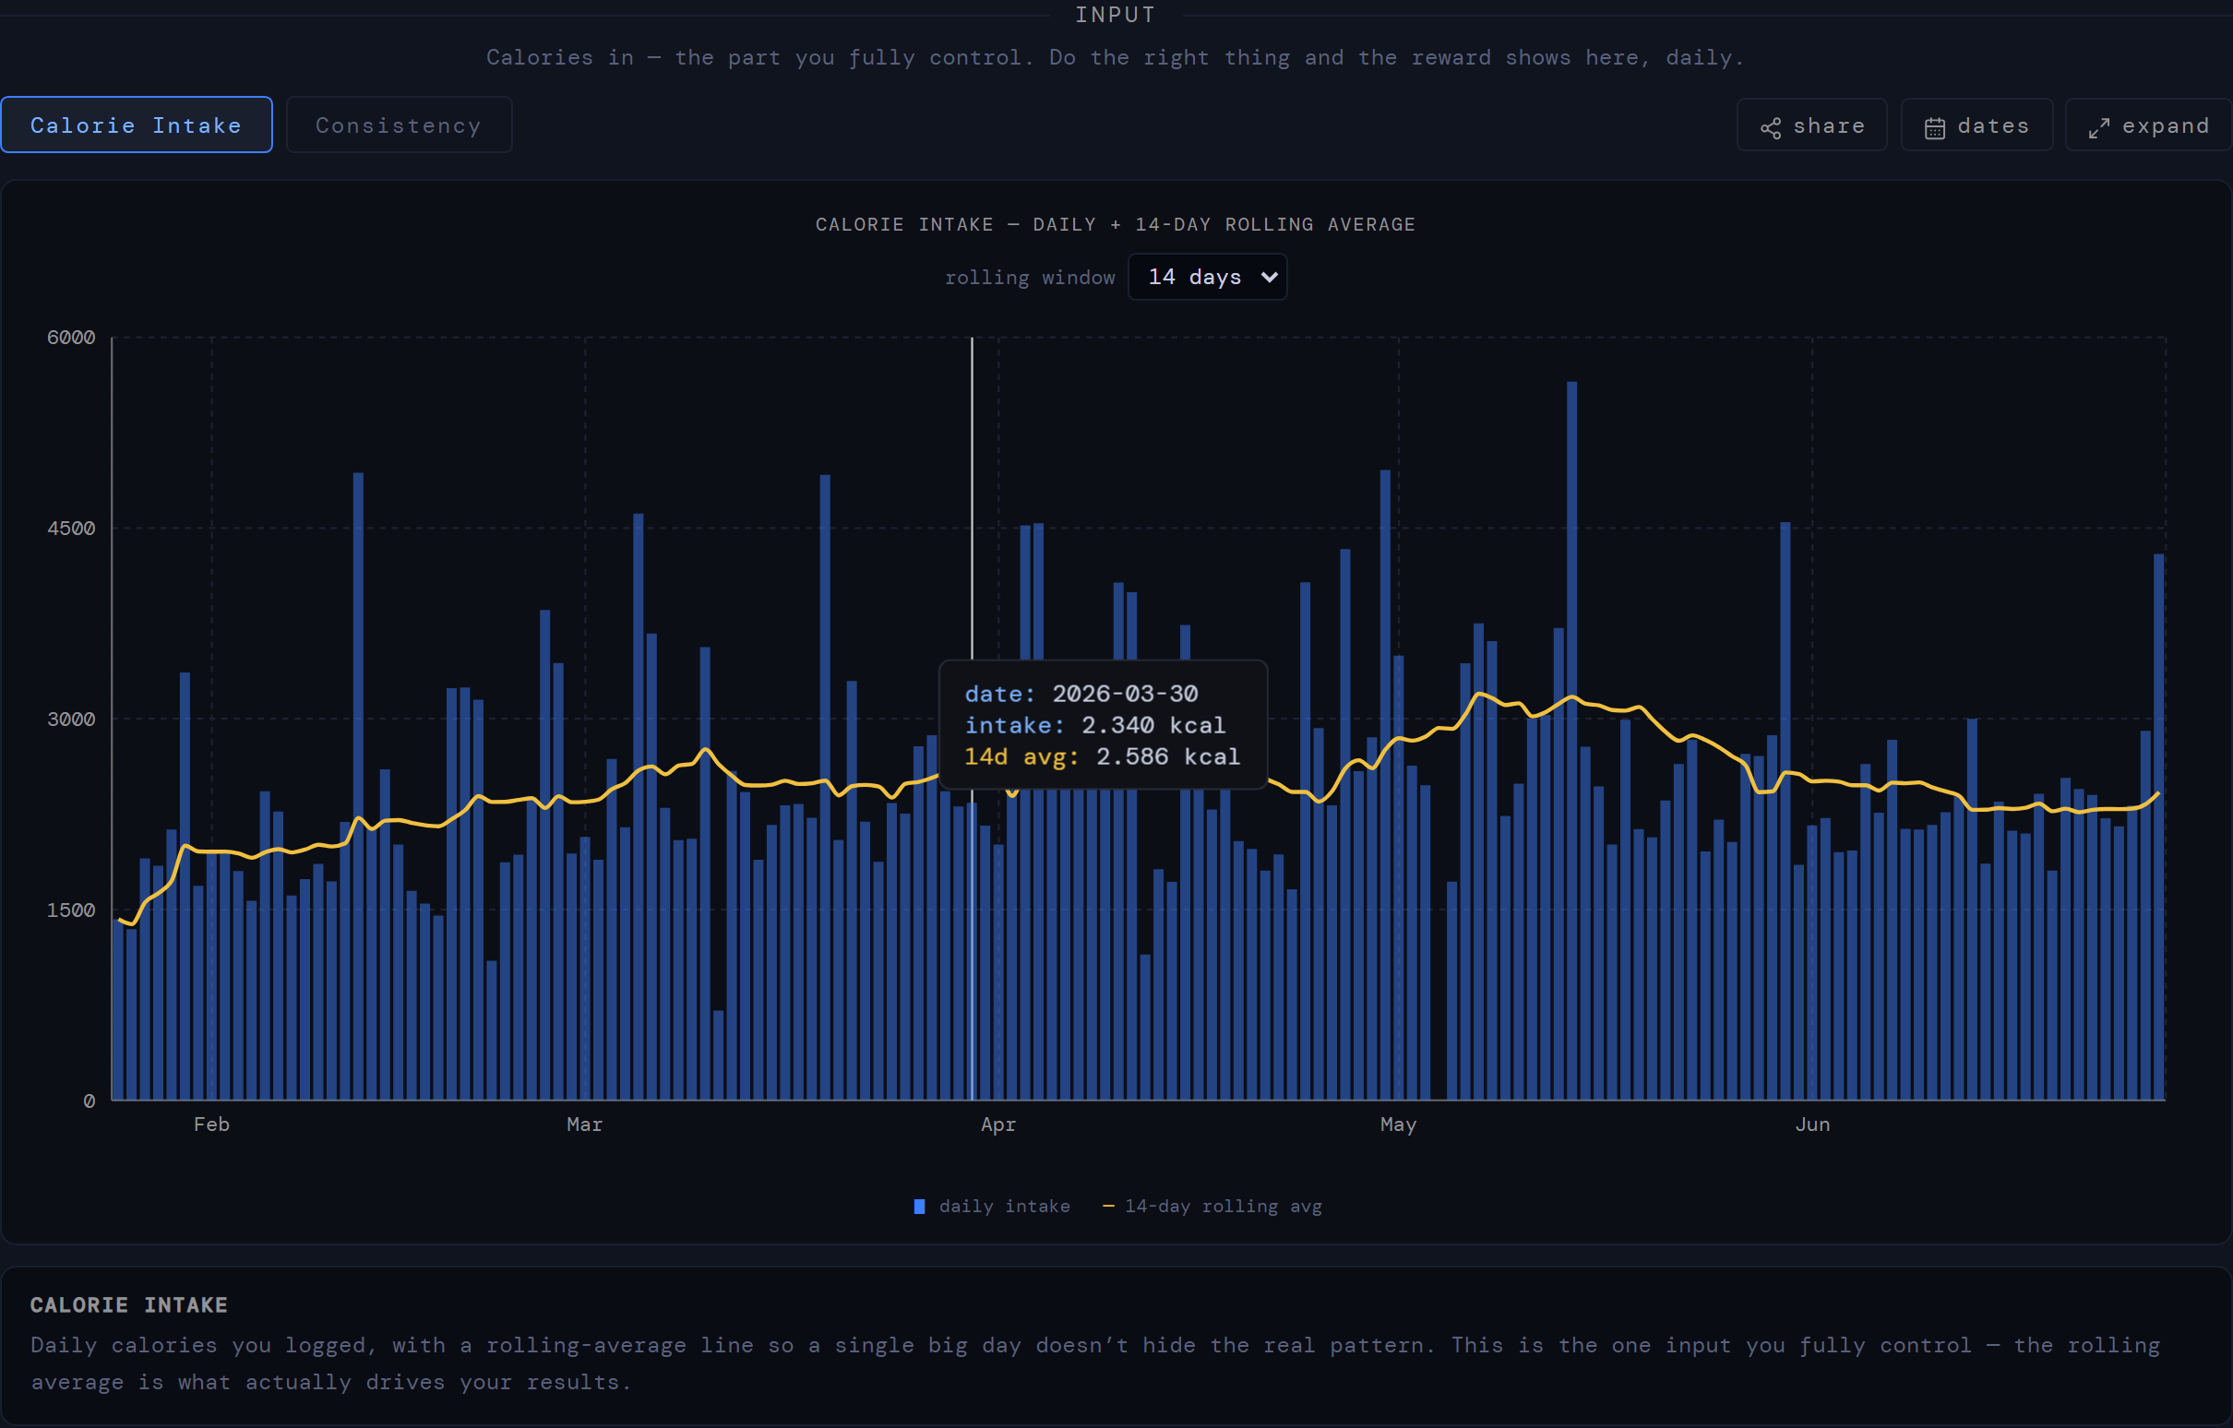Click the '1500' y-axis label

(71, 910)
